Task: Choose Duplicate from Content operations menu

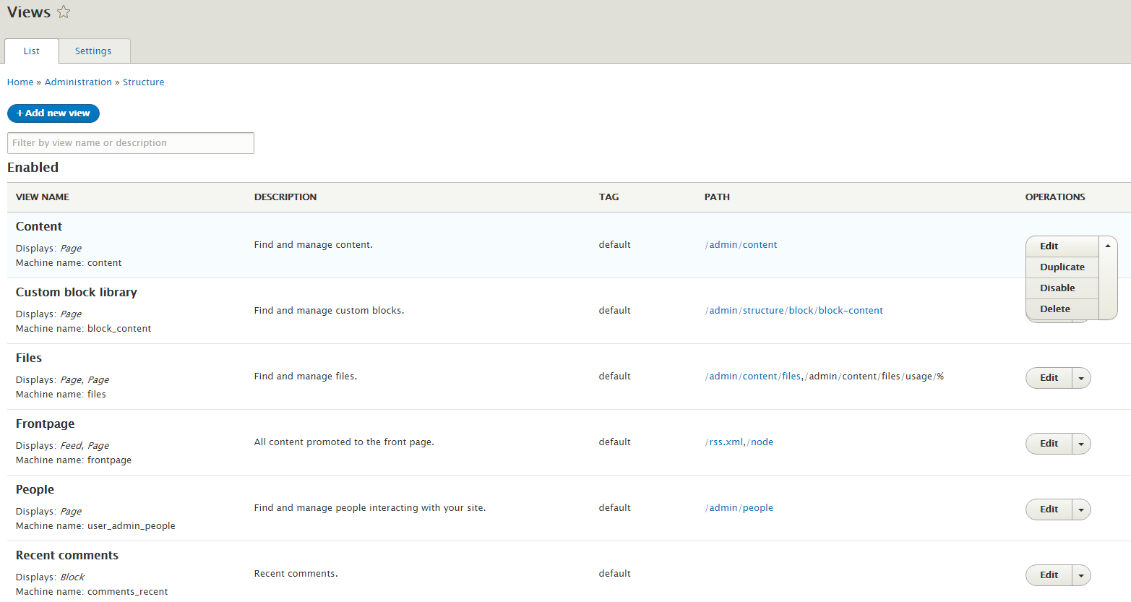Action: tap(1062, 267)
